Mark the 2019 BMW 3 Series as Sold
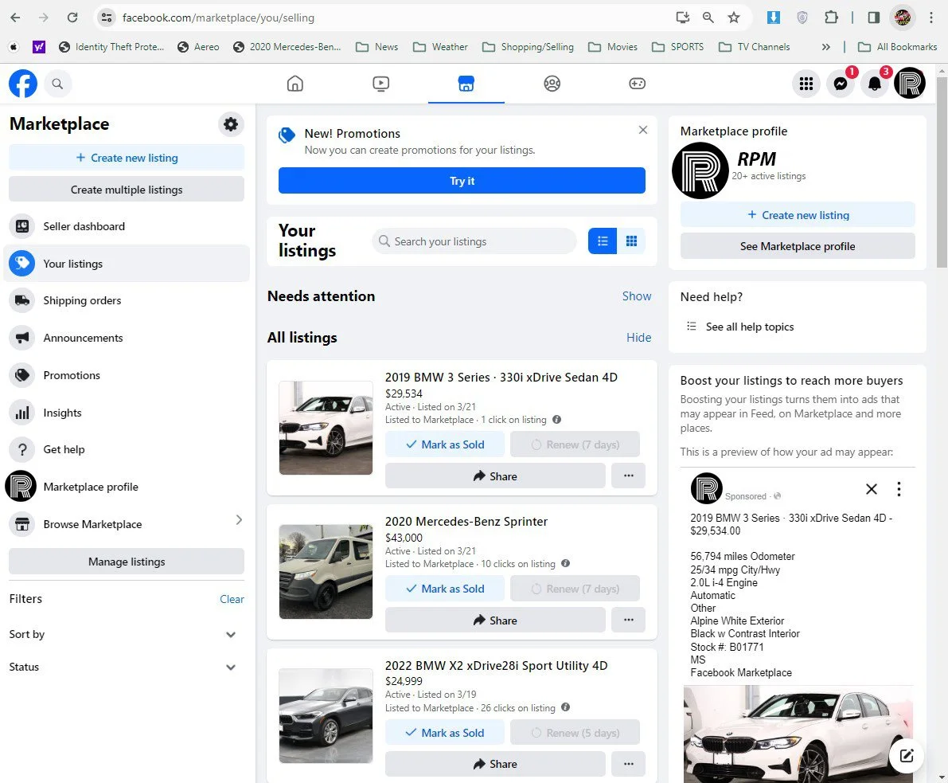 coord(445,444)
